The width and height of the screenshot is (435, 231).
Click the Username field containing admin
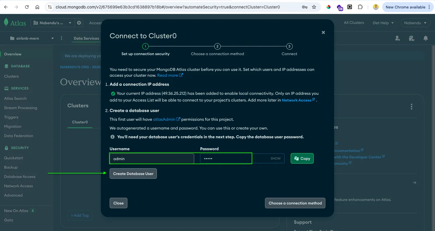[152, 159]
